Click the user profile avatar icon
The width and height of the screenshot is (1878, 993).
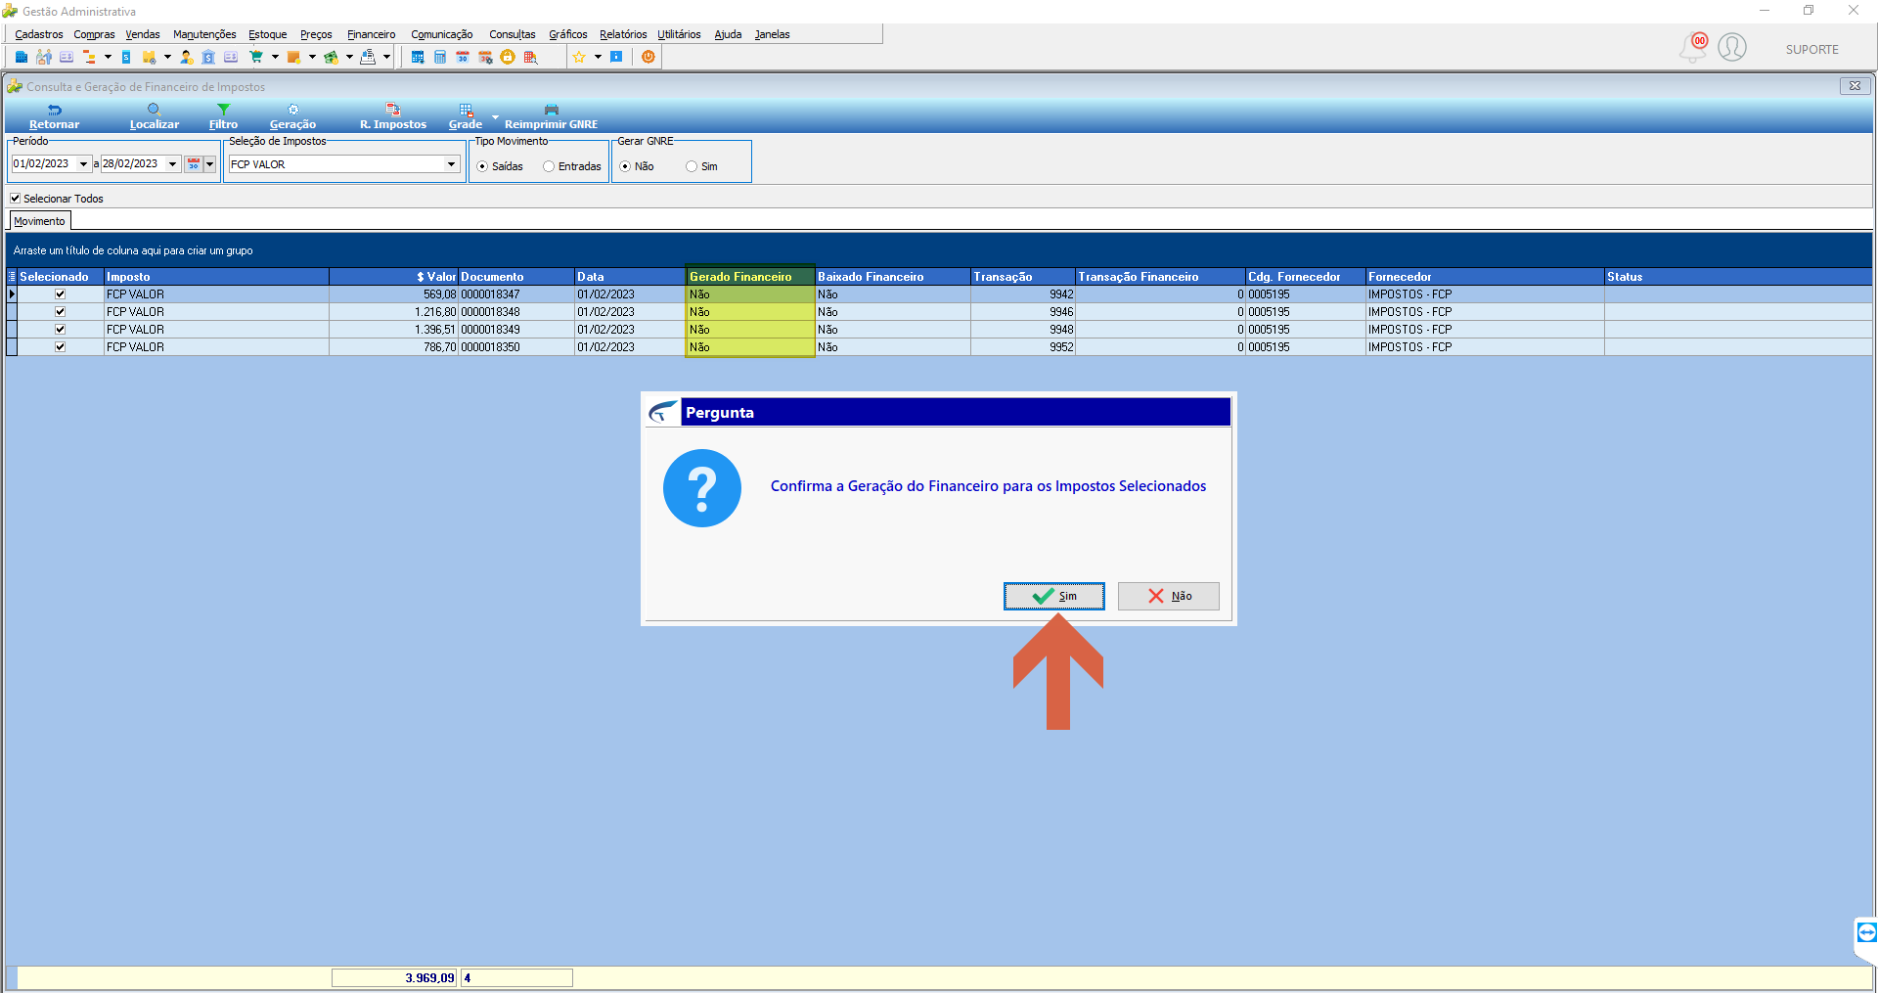coord(1732,47)
